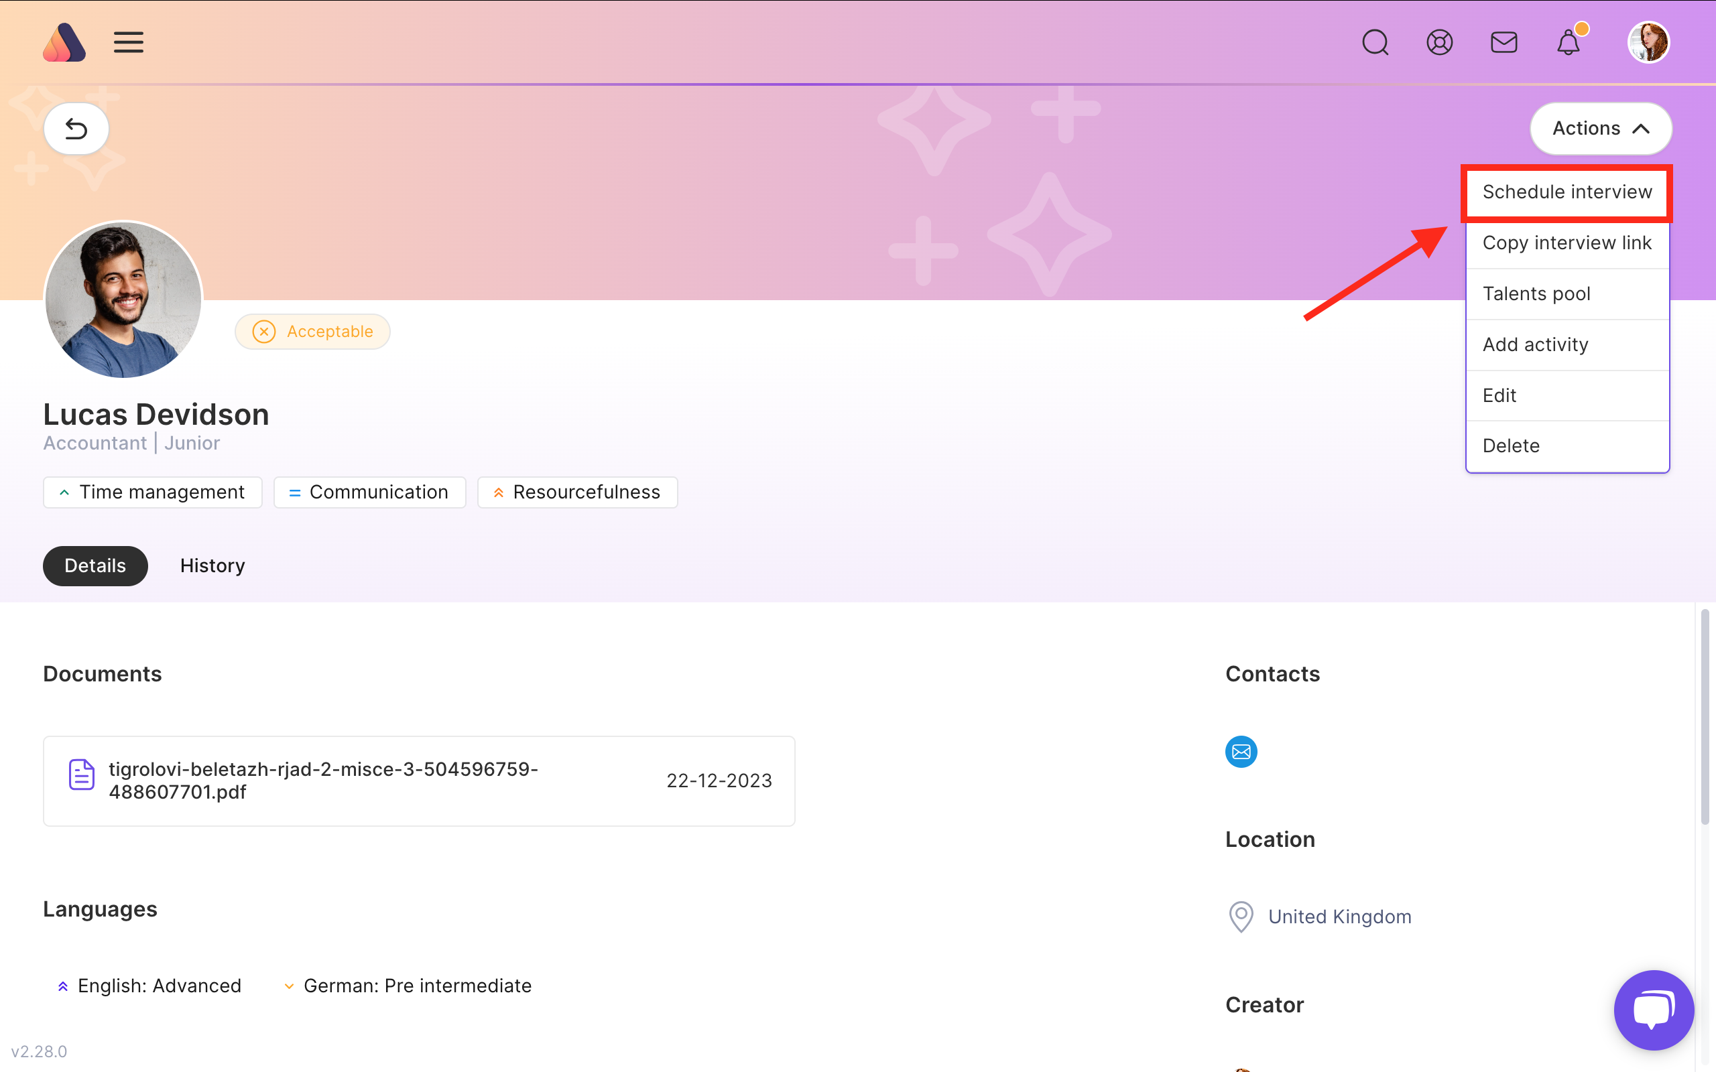Click the app logo icon
This screenshot has width=1716, height=1072.
(64, 42)
